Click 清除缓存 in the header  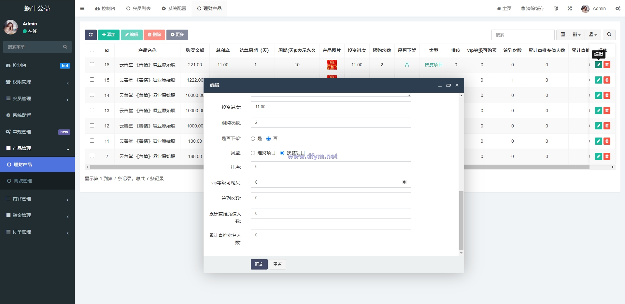(533, 8)
